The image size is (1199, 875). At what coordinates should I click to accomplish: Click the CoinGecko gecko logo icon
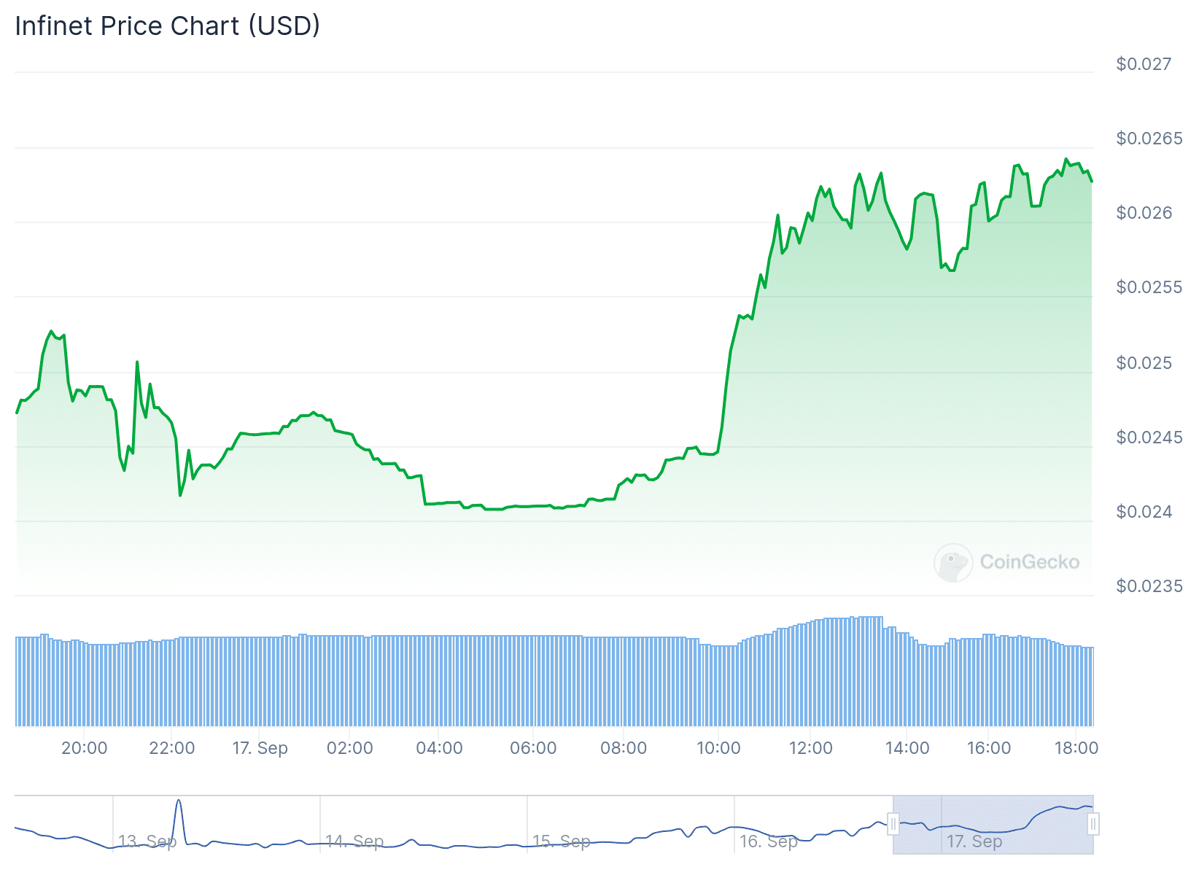coord(953,562)
